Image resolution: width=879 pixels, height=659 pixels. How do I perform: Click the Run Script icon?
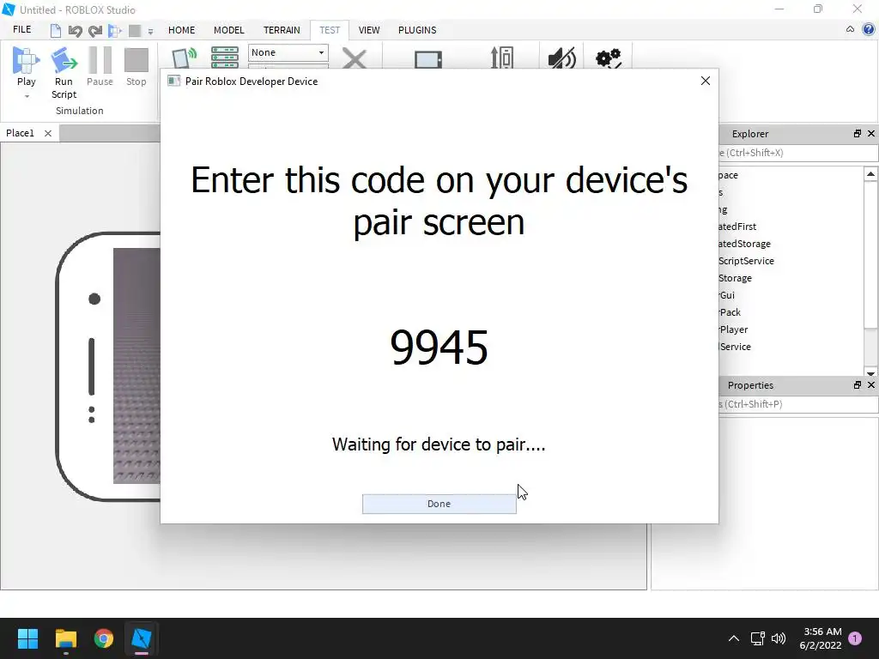64,61
